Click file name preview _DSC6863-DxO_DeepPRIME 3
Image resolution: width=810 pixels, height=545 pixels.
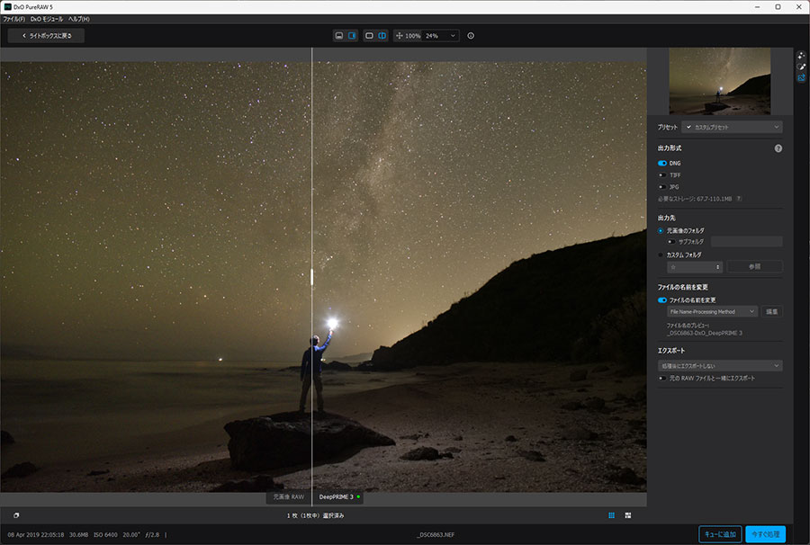[x=705, y=333]
